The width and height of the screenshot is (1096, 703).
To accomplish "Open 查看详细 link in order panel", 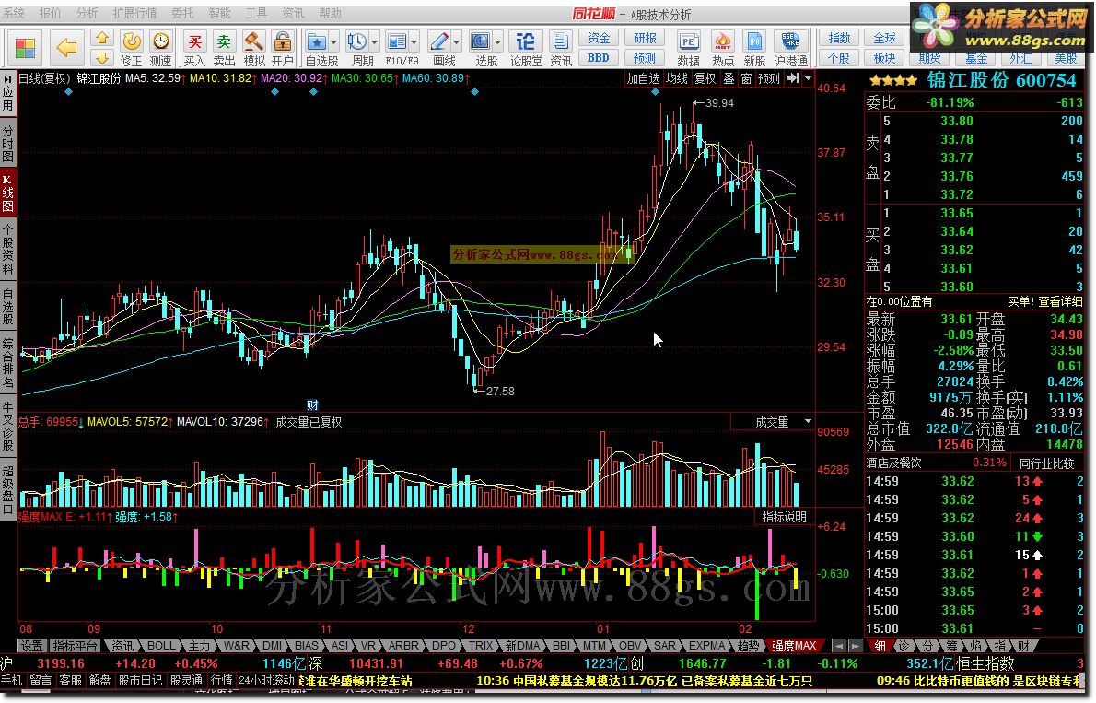I will click(x=1060, y=301).
